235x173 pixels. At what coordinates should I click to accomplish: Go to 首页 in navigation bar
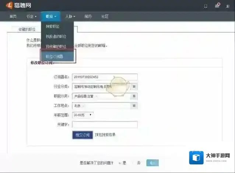tap(13, 16)
